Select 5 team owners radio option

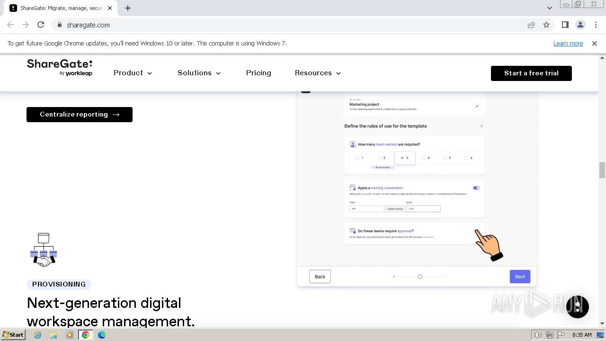point(445,158)
